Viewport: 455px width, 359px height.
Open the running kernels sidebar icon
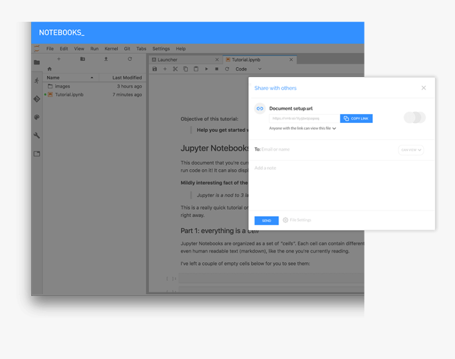point(37,80)
